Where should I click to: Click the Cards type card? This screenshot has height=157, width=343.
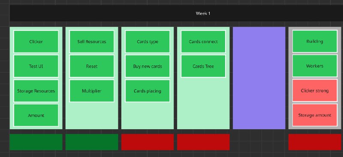click(147, 41)
